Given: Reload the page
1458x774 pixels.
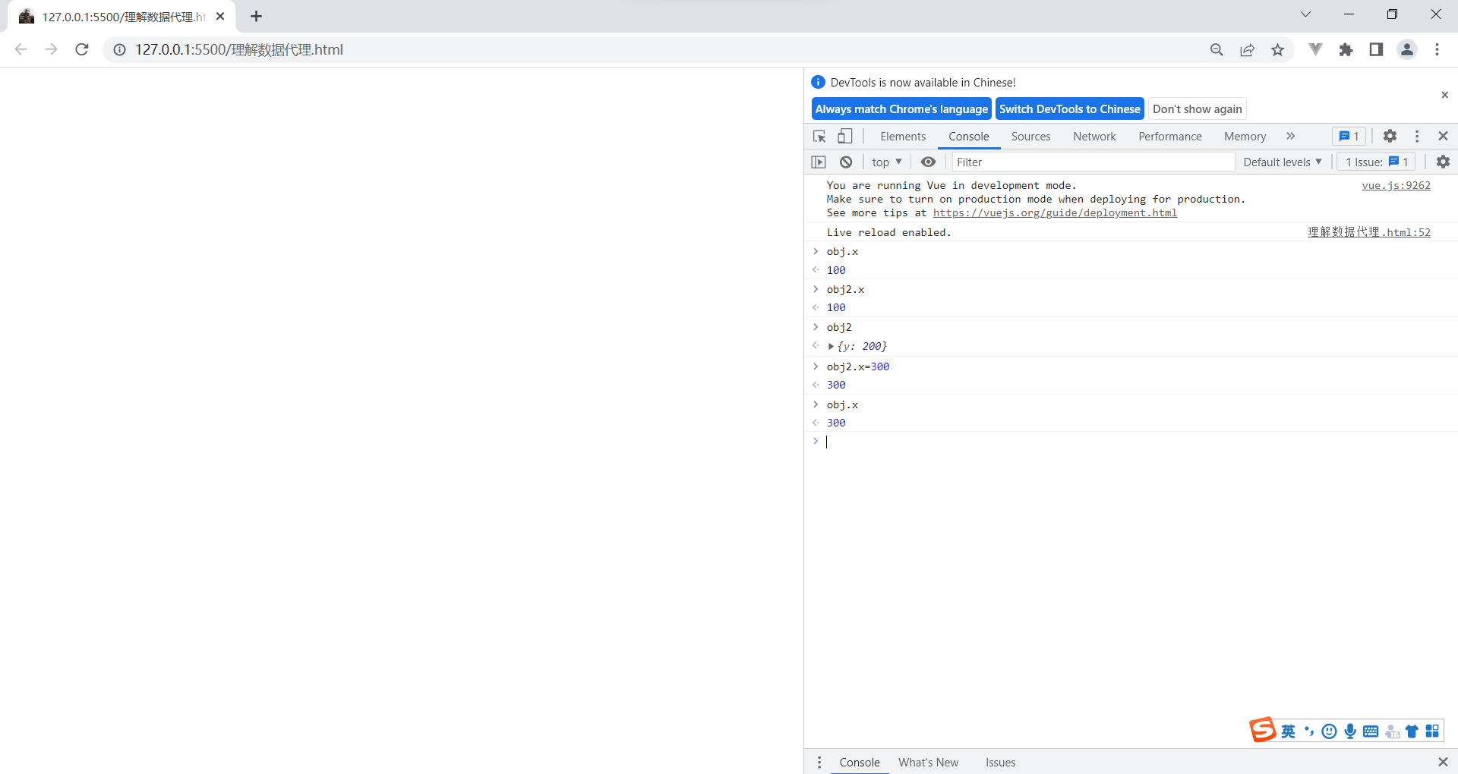Looking at the screenshot, I should click(x=82, y=49).
